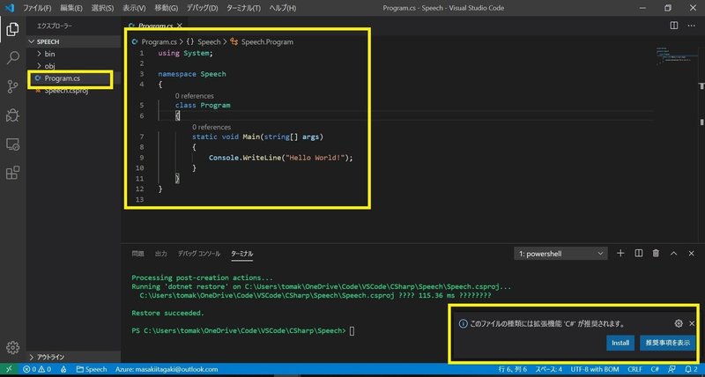Click the flame icon in status bar
705x377 pixels.
[63, 369]
